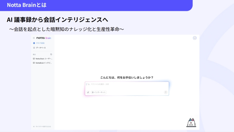This screenshot has height=132, width=234.
Task: Open the apps grid icon beside notta logo
Action: [34, 38]
